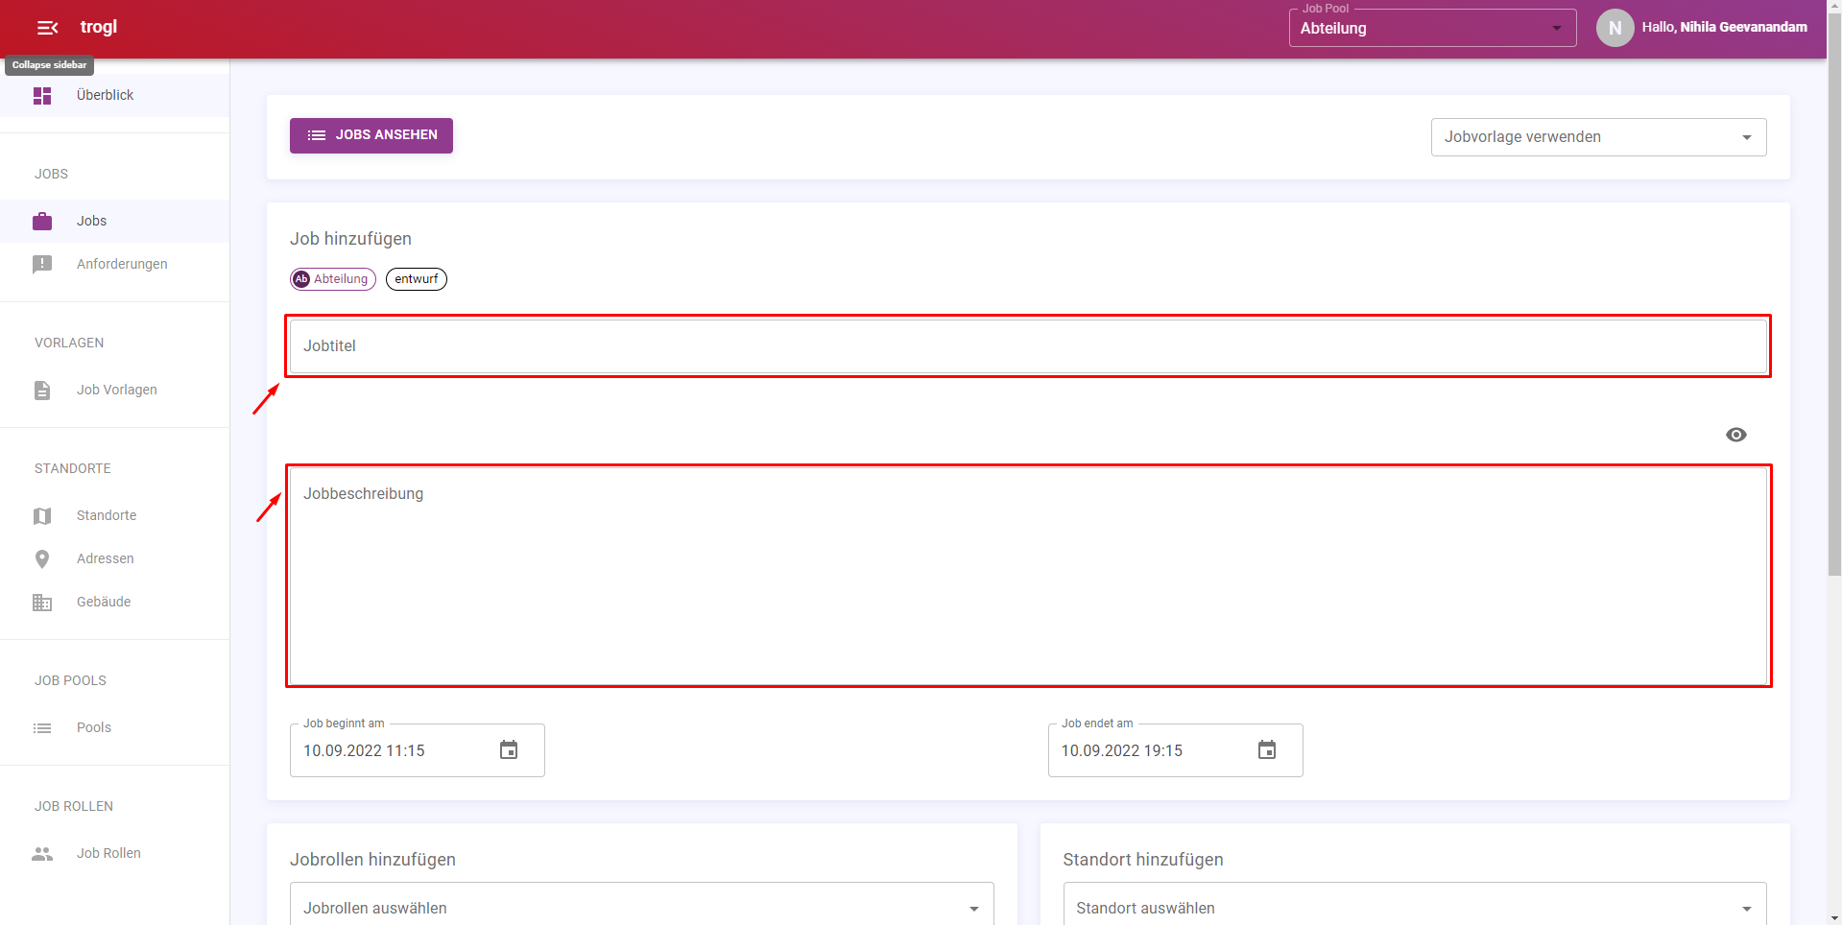This screenshot has height=925, width=1842.
Task: Open the Standort auswählen dropdown
Action: [x=1414, y=908]
